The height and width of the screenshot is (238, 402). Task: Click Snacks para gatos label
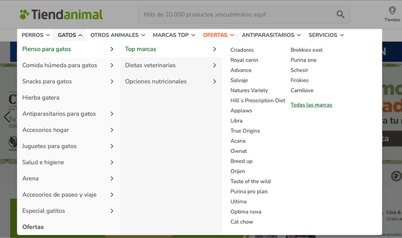pos(47,81)
